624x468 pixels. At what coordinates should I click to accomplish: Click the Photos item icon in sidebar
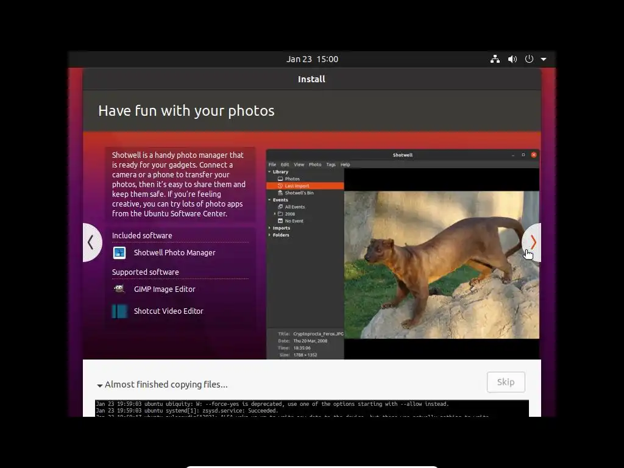click(x=280, y=179)
